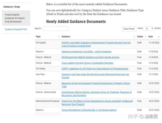Open M10 Bioanalytical Method Validation link
The width and height of the screenshot is (162, 123).
coord(90,57)
